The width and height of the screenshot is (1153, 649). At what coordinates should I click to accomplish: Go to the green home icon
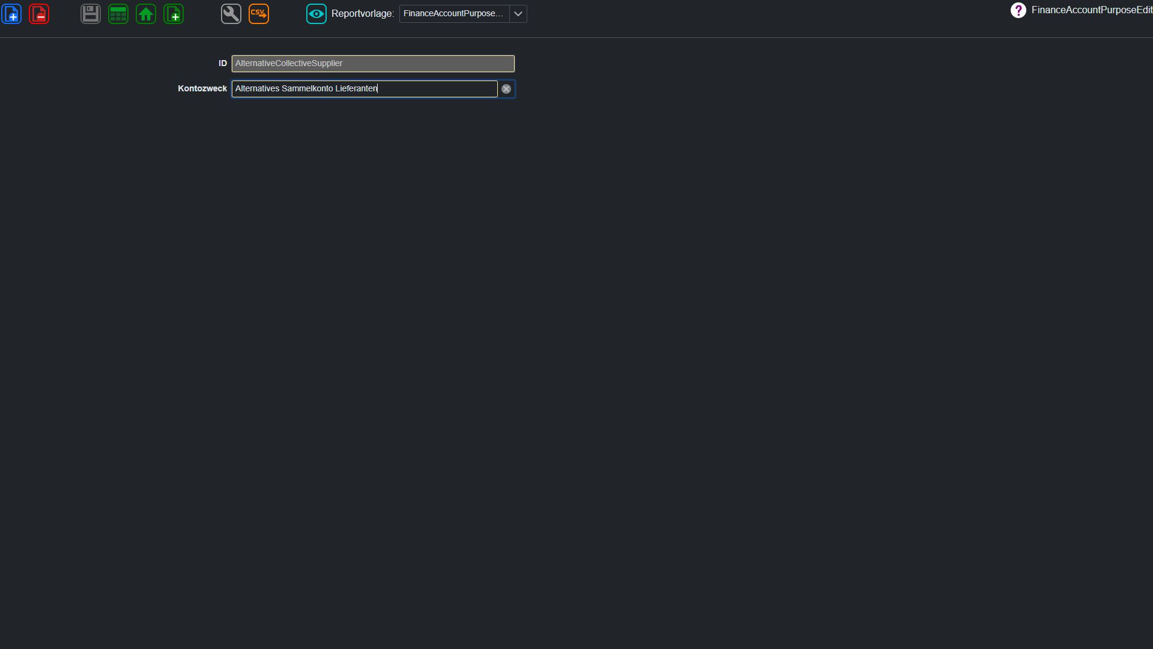pos(146,14)
